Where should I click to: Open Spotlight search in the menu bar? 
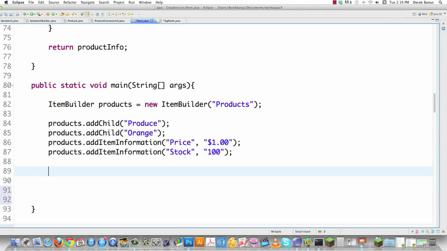pos(440,2)
